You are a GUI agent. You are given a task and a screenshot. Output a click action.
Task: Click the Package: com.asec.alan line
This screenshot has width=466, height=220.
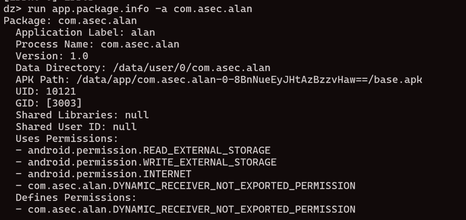point(70,21)
